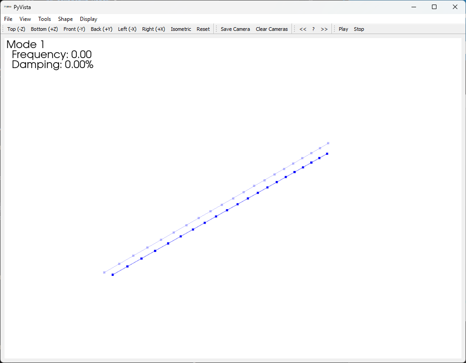View model from Left (-X)

[127, 29]
